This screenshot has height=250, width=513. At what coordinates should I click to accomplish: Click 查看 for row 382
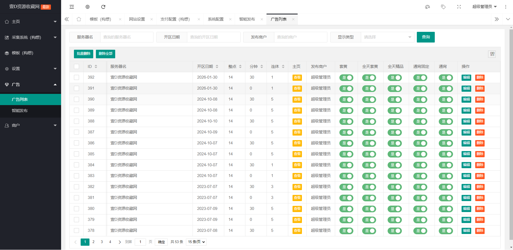[297, 187]
